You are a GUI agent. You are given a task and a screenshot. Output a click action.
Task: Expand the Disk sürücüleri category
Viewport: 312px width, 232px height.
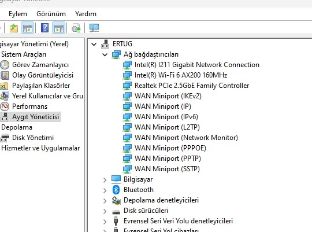point(105,211)
